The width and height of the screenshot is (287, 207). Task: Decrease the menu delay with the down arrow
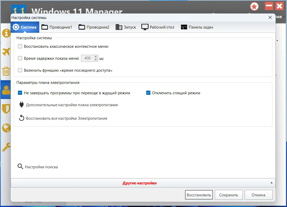96,60
